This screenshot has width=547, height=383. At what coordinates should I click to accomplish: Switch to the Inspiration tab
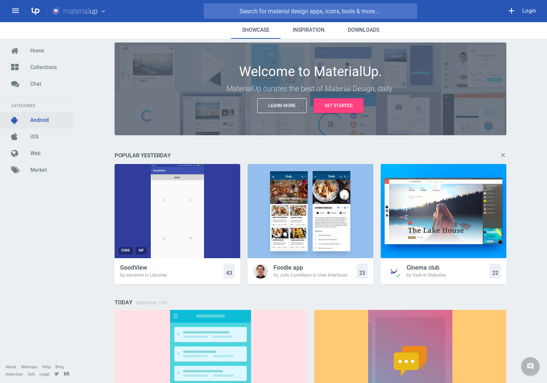tap(309, 30)
